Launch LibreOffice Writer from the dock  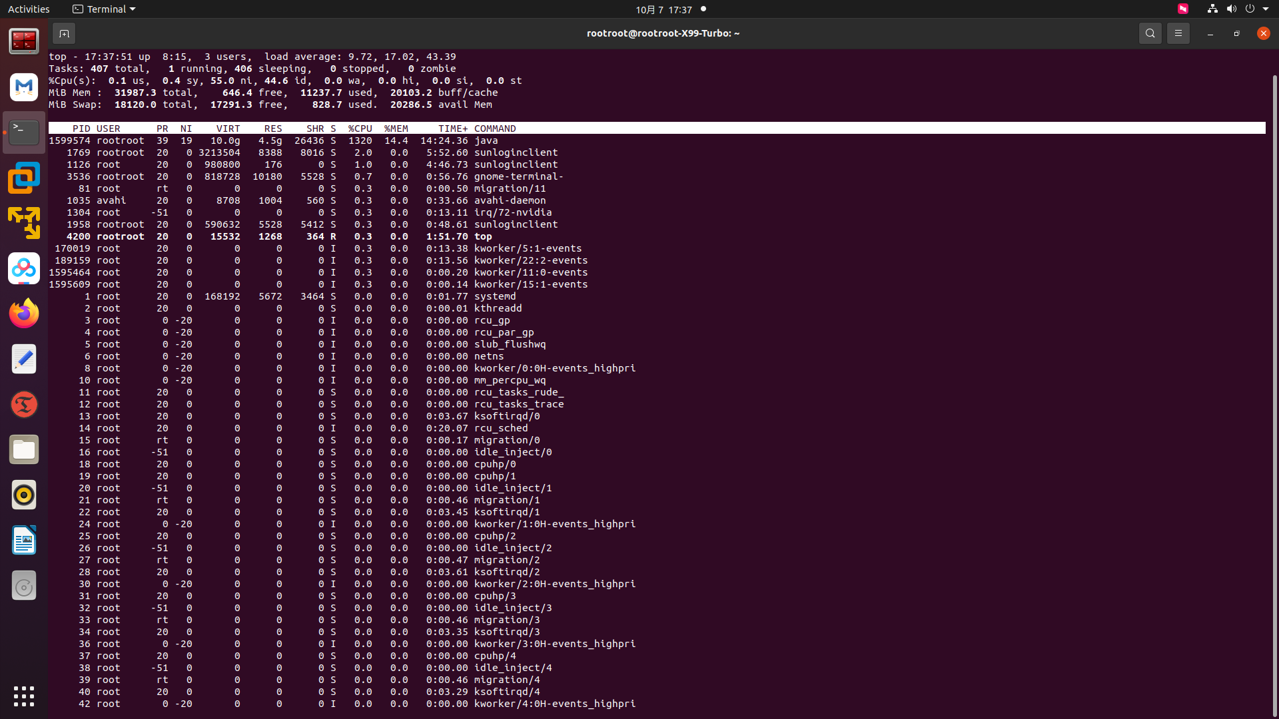[24, 541]
